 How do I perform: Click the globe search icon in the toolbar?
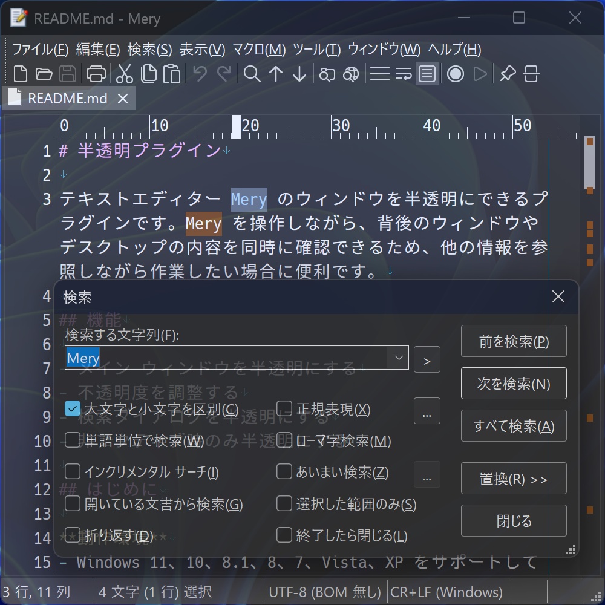[351, 73]
